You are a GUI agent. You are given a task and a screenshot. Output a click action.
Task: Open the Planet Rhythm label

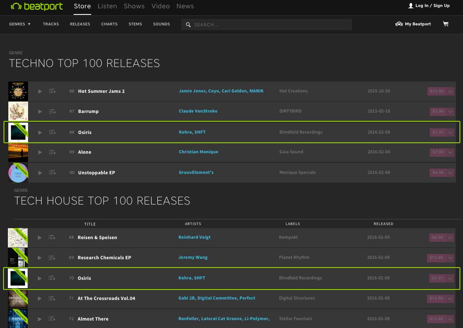[x=294, y=257]
